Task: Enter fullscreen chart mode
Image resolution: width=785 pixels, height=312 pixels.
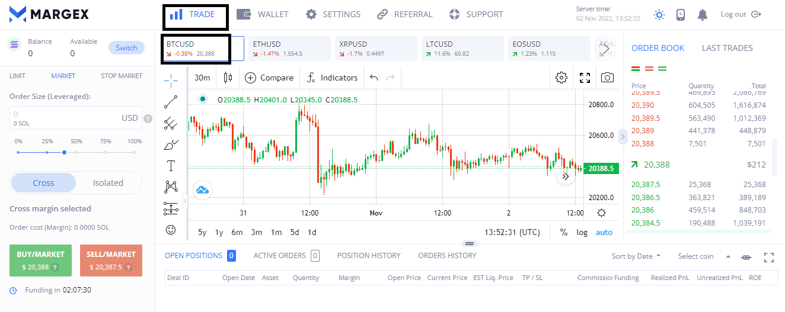Action: click(585, 78)
